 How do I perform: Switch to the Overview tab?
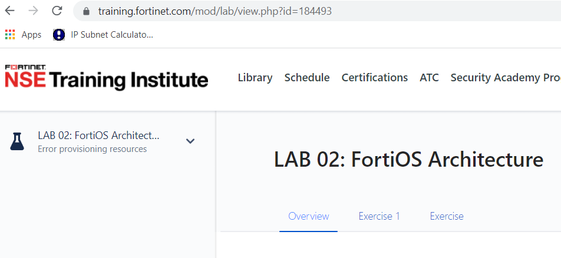point(308,216)
